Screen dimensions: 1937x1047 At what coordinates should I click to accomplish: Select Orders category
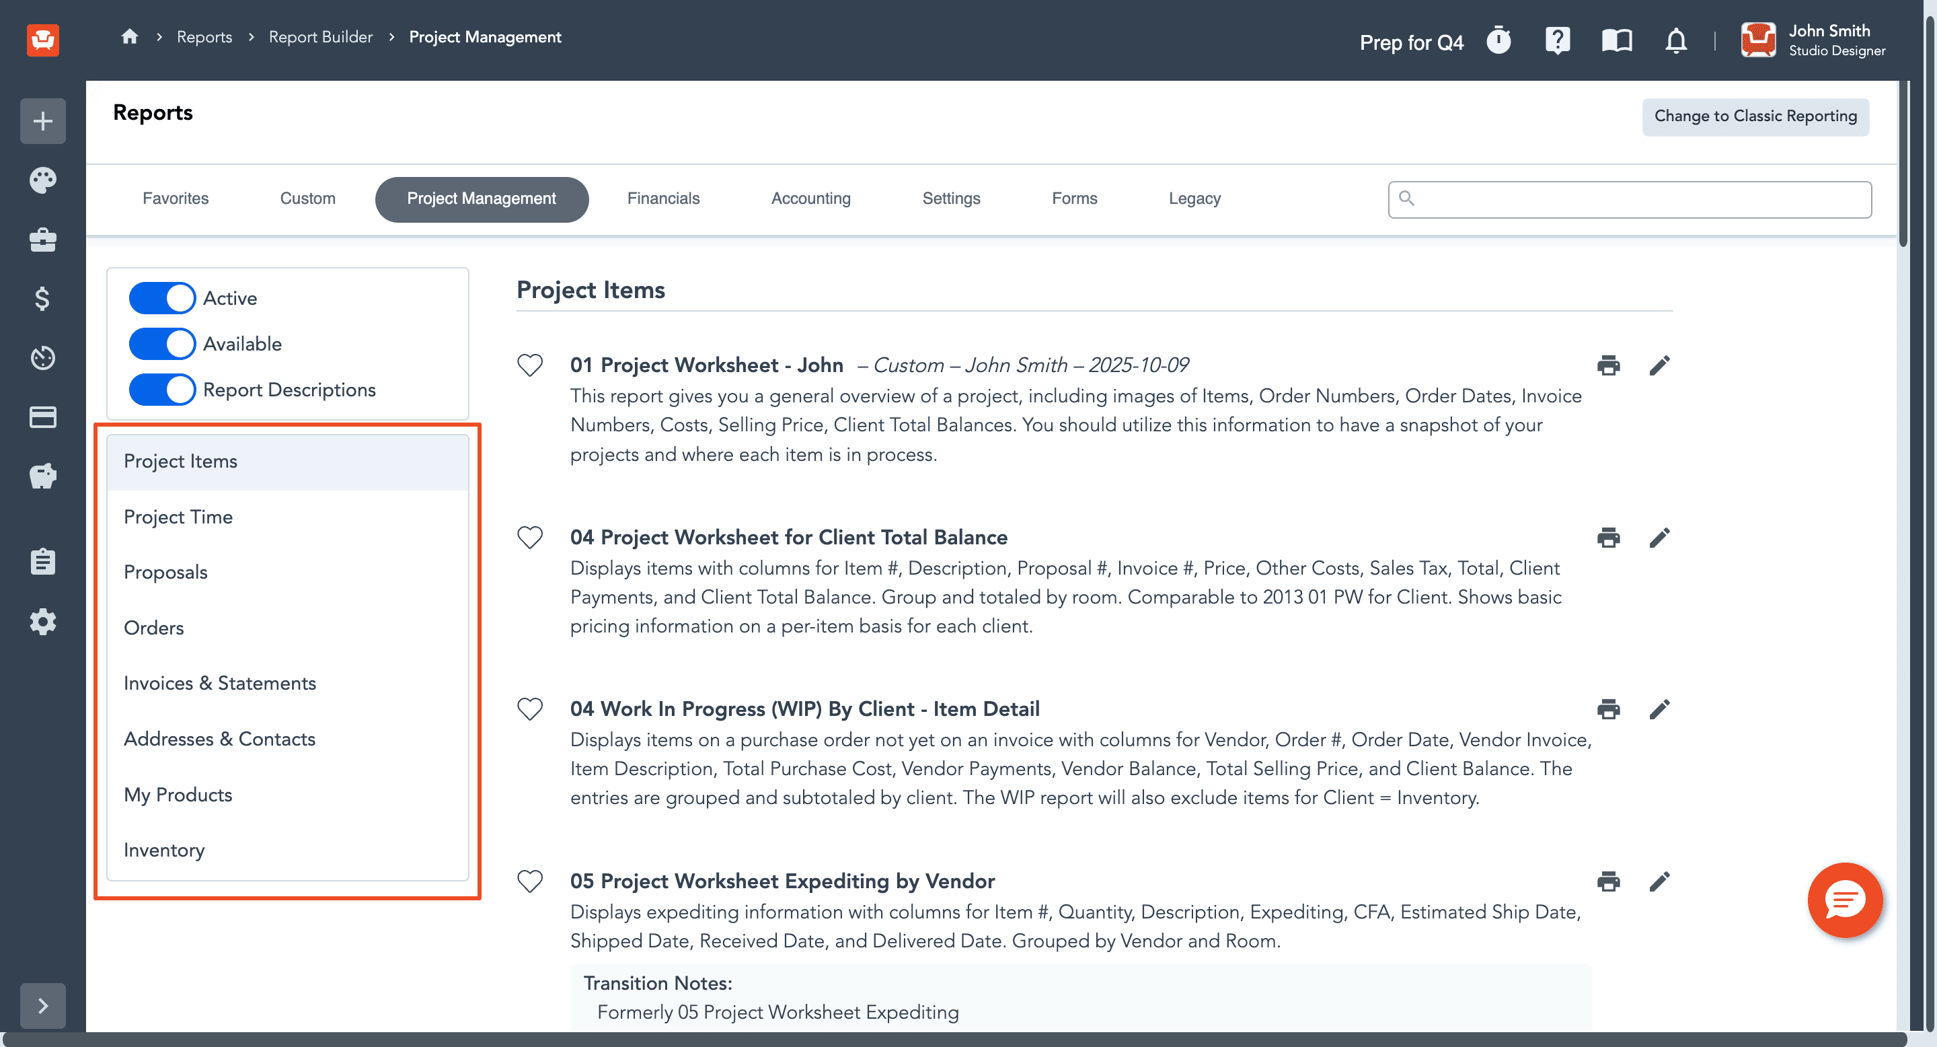[x=288, y=628]
